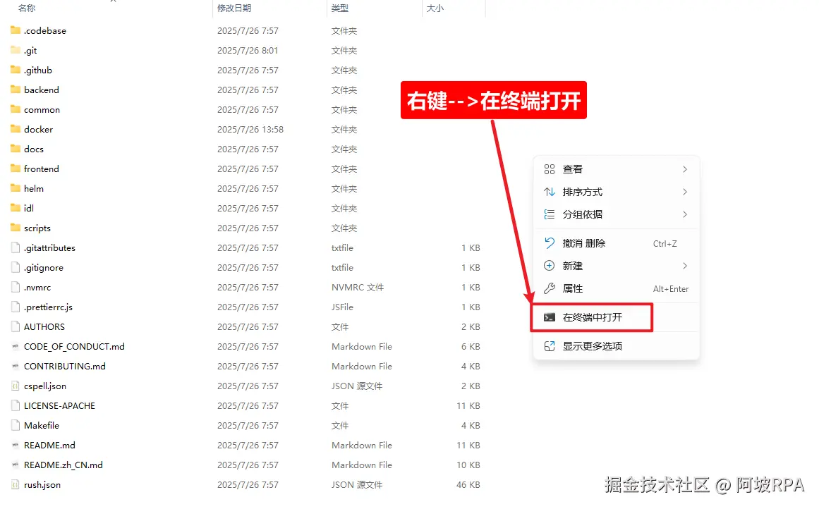Click the NVMRC 文件 type cell

click(357, 287)
